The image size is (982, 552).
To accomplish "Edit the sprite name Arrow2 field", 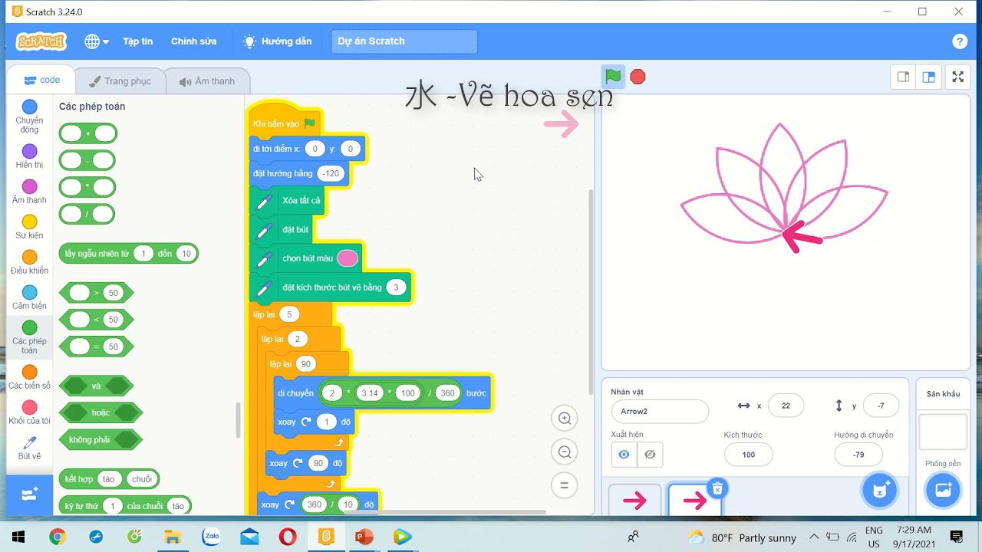I will pos(660,411).
